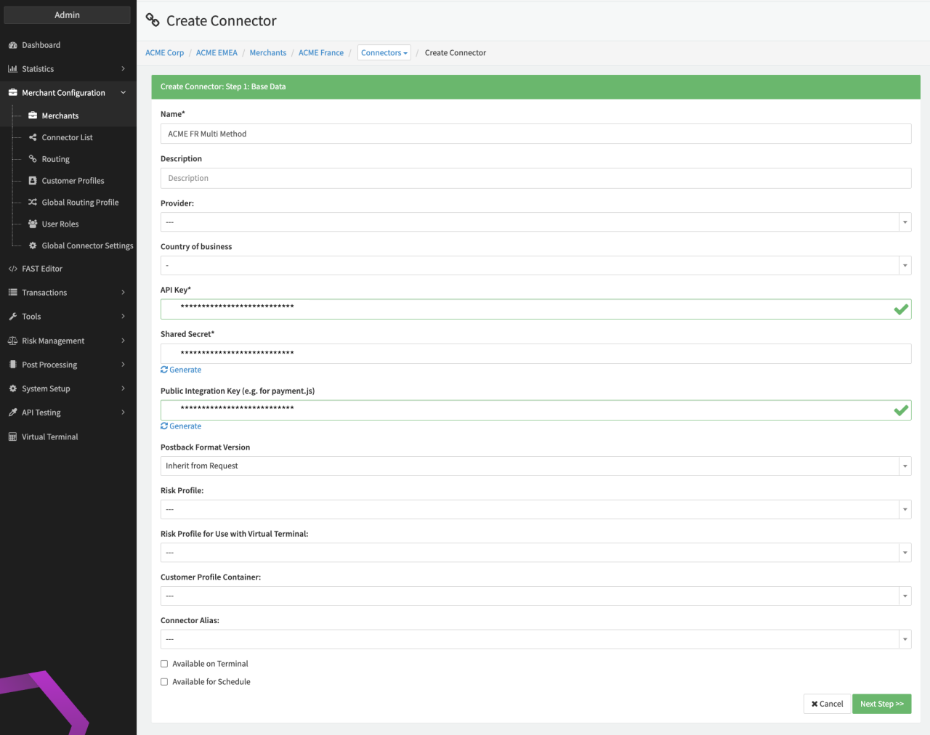Screen dimensions: 930x735
Task: Click the Risk Management scales icon
Action: [x=12, y=341]
